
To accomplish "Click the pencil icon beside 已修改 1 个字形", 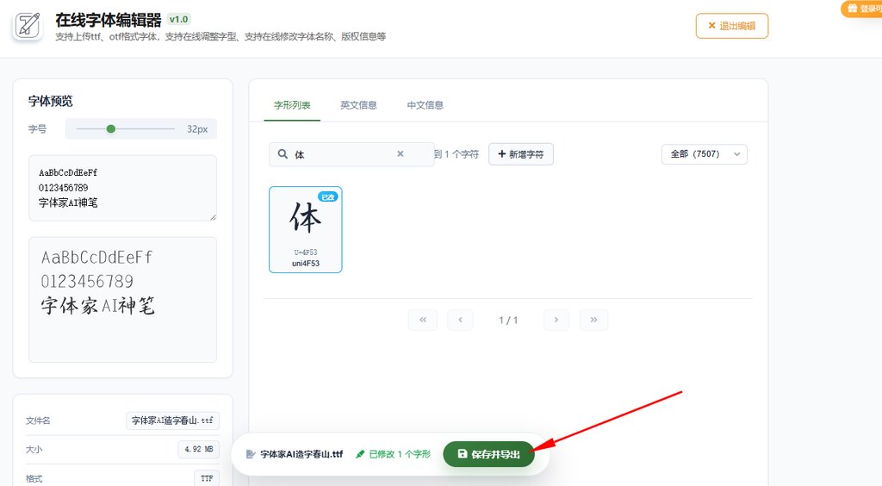I will pyautogui.click(x=360, y=454).
